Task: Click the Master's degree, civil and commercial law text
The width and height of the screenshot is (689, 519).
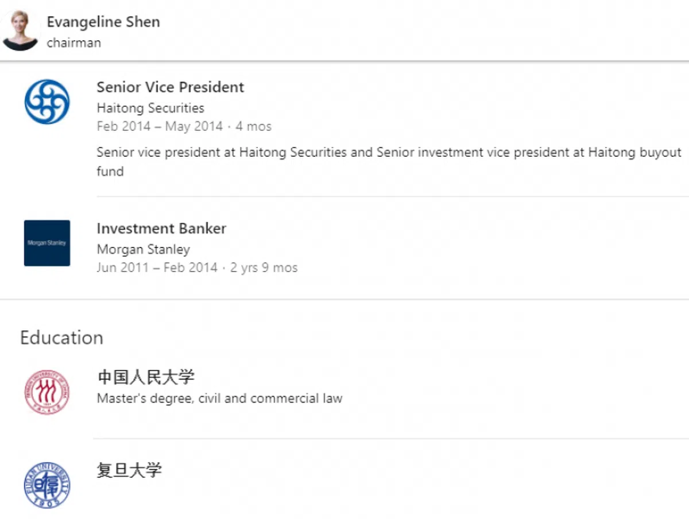Action: coord(219,398)
